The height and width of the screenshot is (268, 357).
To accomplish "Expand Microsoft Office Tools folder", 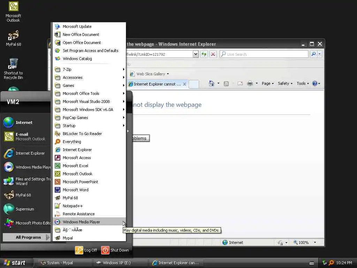I will coord(89,94).
